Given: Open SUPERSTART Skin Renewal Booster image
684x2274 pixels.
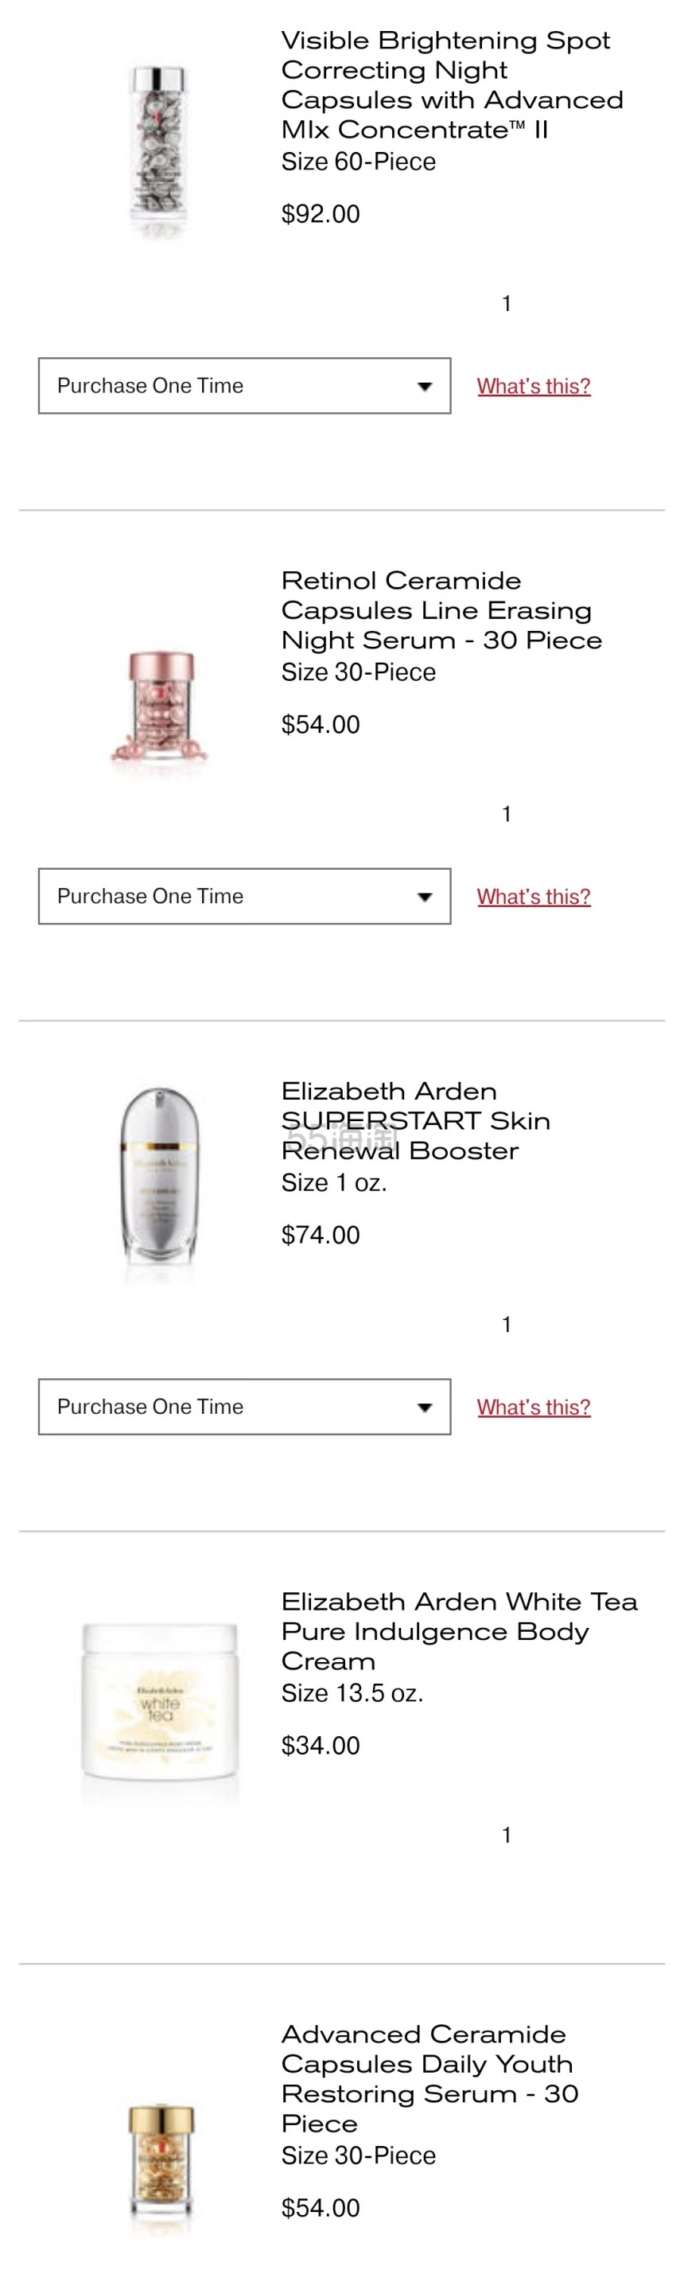Looking at the screenshot, I should (x=160, y=1184).
